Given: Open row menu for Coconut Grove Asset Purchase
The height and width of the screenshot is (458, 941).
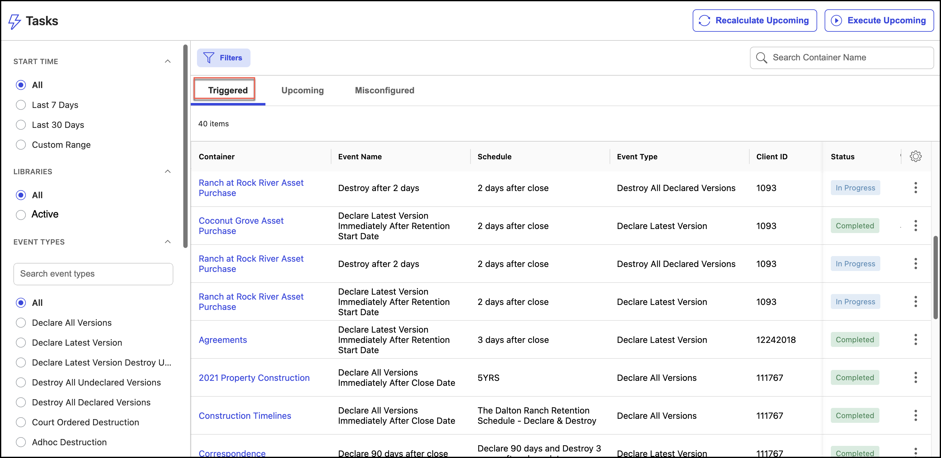Looking at the screenshot, I should (x=915, y=226).
